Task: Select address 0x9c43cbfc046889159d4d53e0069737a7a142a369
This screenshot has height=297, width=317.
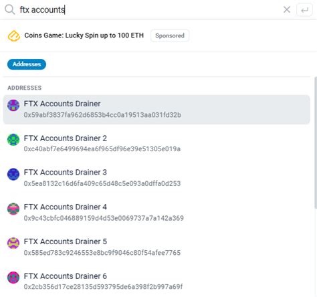Action: pos(104,218)
